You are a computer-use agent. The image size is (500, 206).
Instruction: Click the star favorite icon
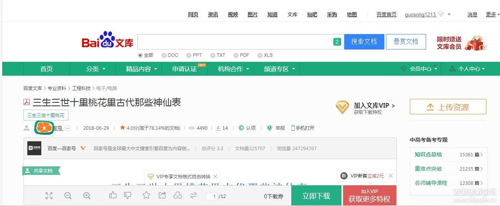tap(146, 195)
